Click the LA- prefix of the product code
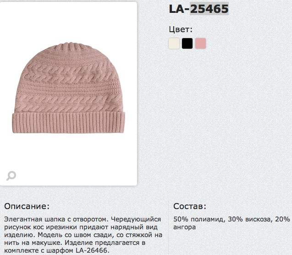Viewport: 292px width, 255px height. pyautogui.click(x=179, y=9)
